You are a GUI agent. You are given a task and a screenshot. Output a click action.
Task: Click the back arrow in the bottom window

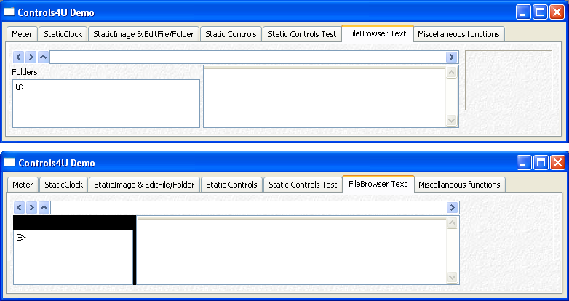(20, 208)
